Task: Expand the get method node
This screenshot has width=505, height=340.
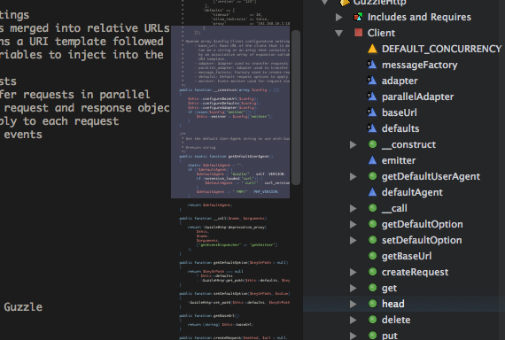Action: pyautogui.click(x=353, y=288)
